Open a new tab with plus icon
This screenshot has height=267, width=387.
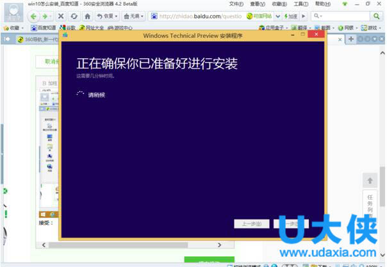(351, 39)
